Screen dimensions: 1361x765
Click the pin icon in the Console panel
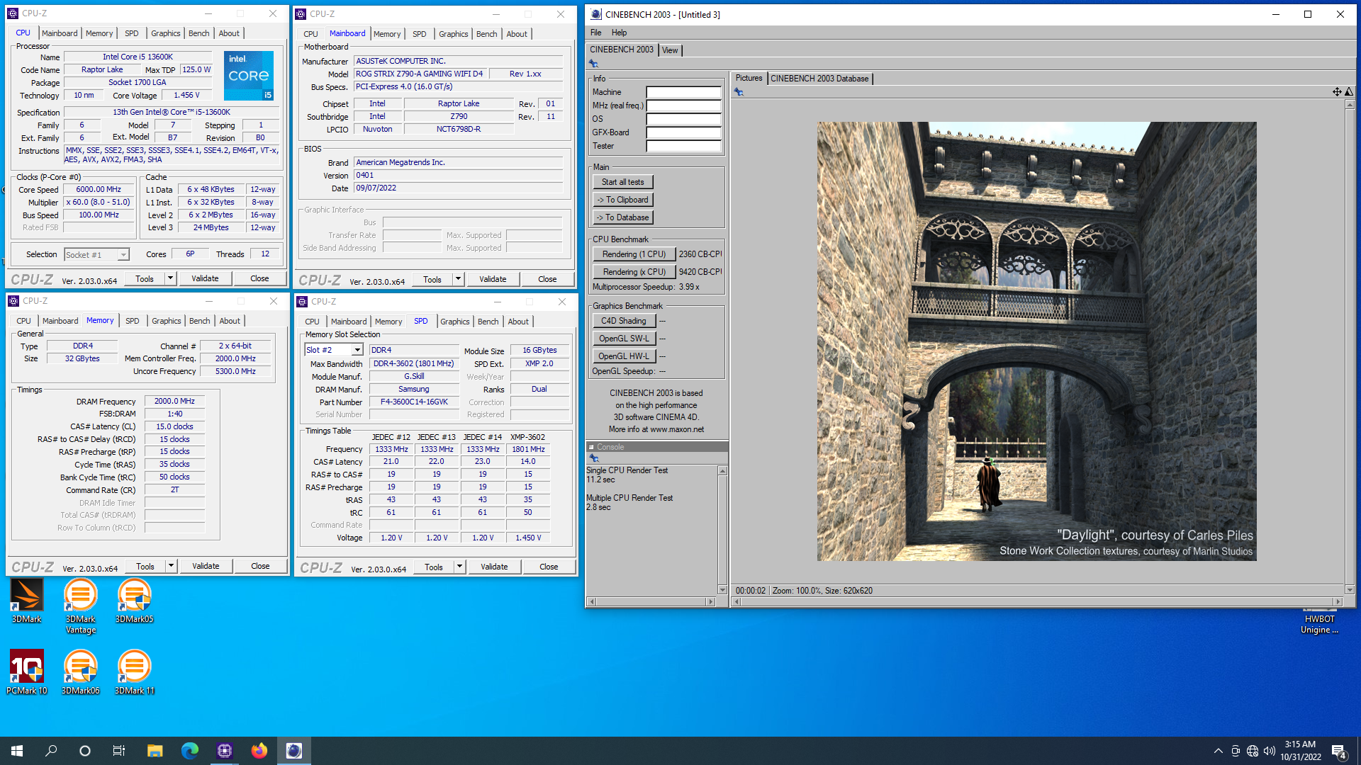click(594, 458)
